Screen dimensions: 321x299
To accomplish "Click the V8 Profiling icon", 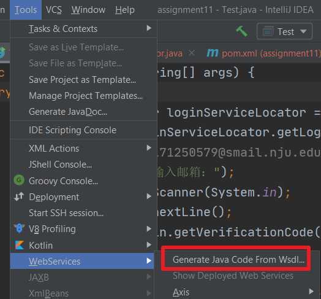I will click(x=19, y=228).
